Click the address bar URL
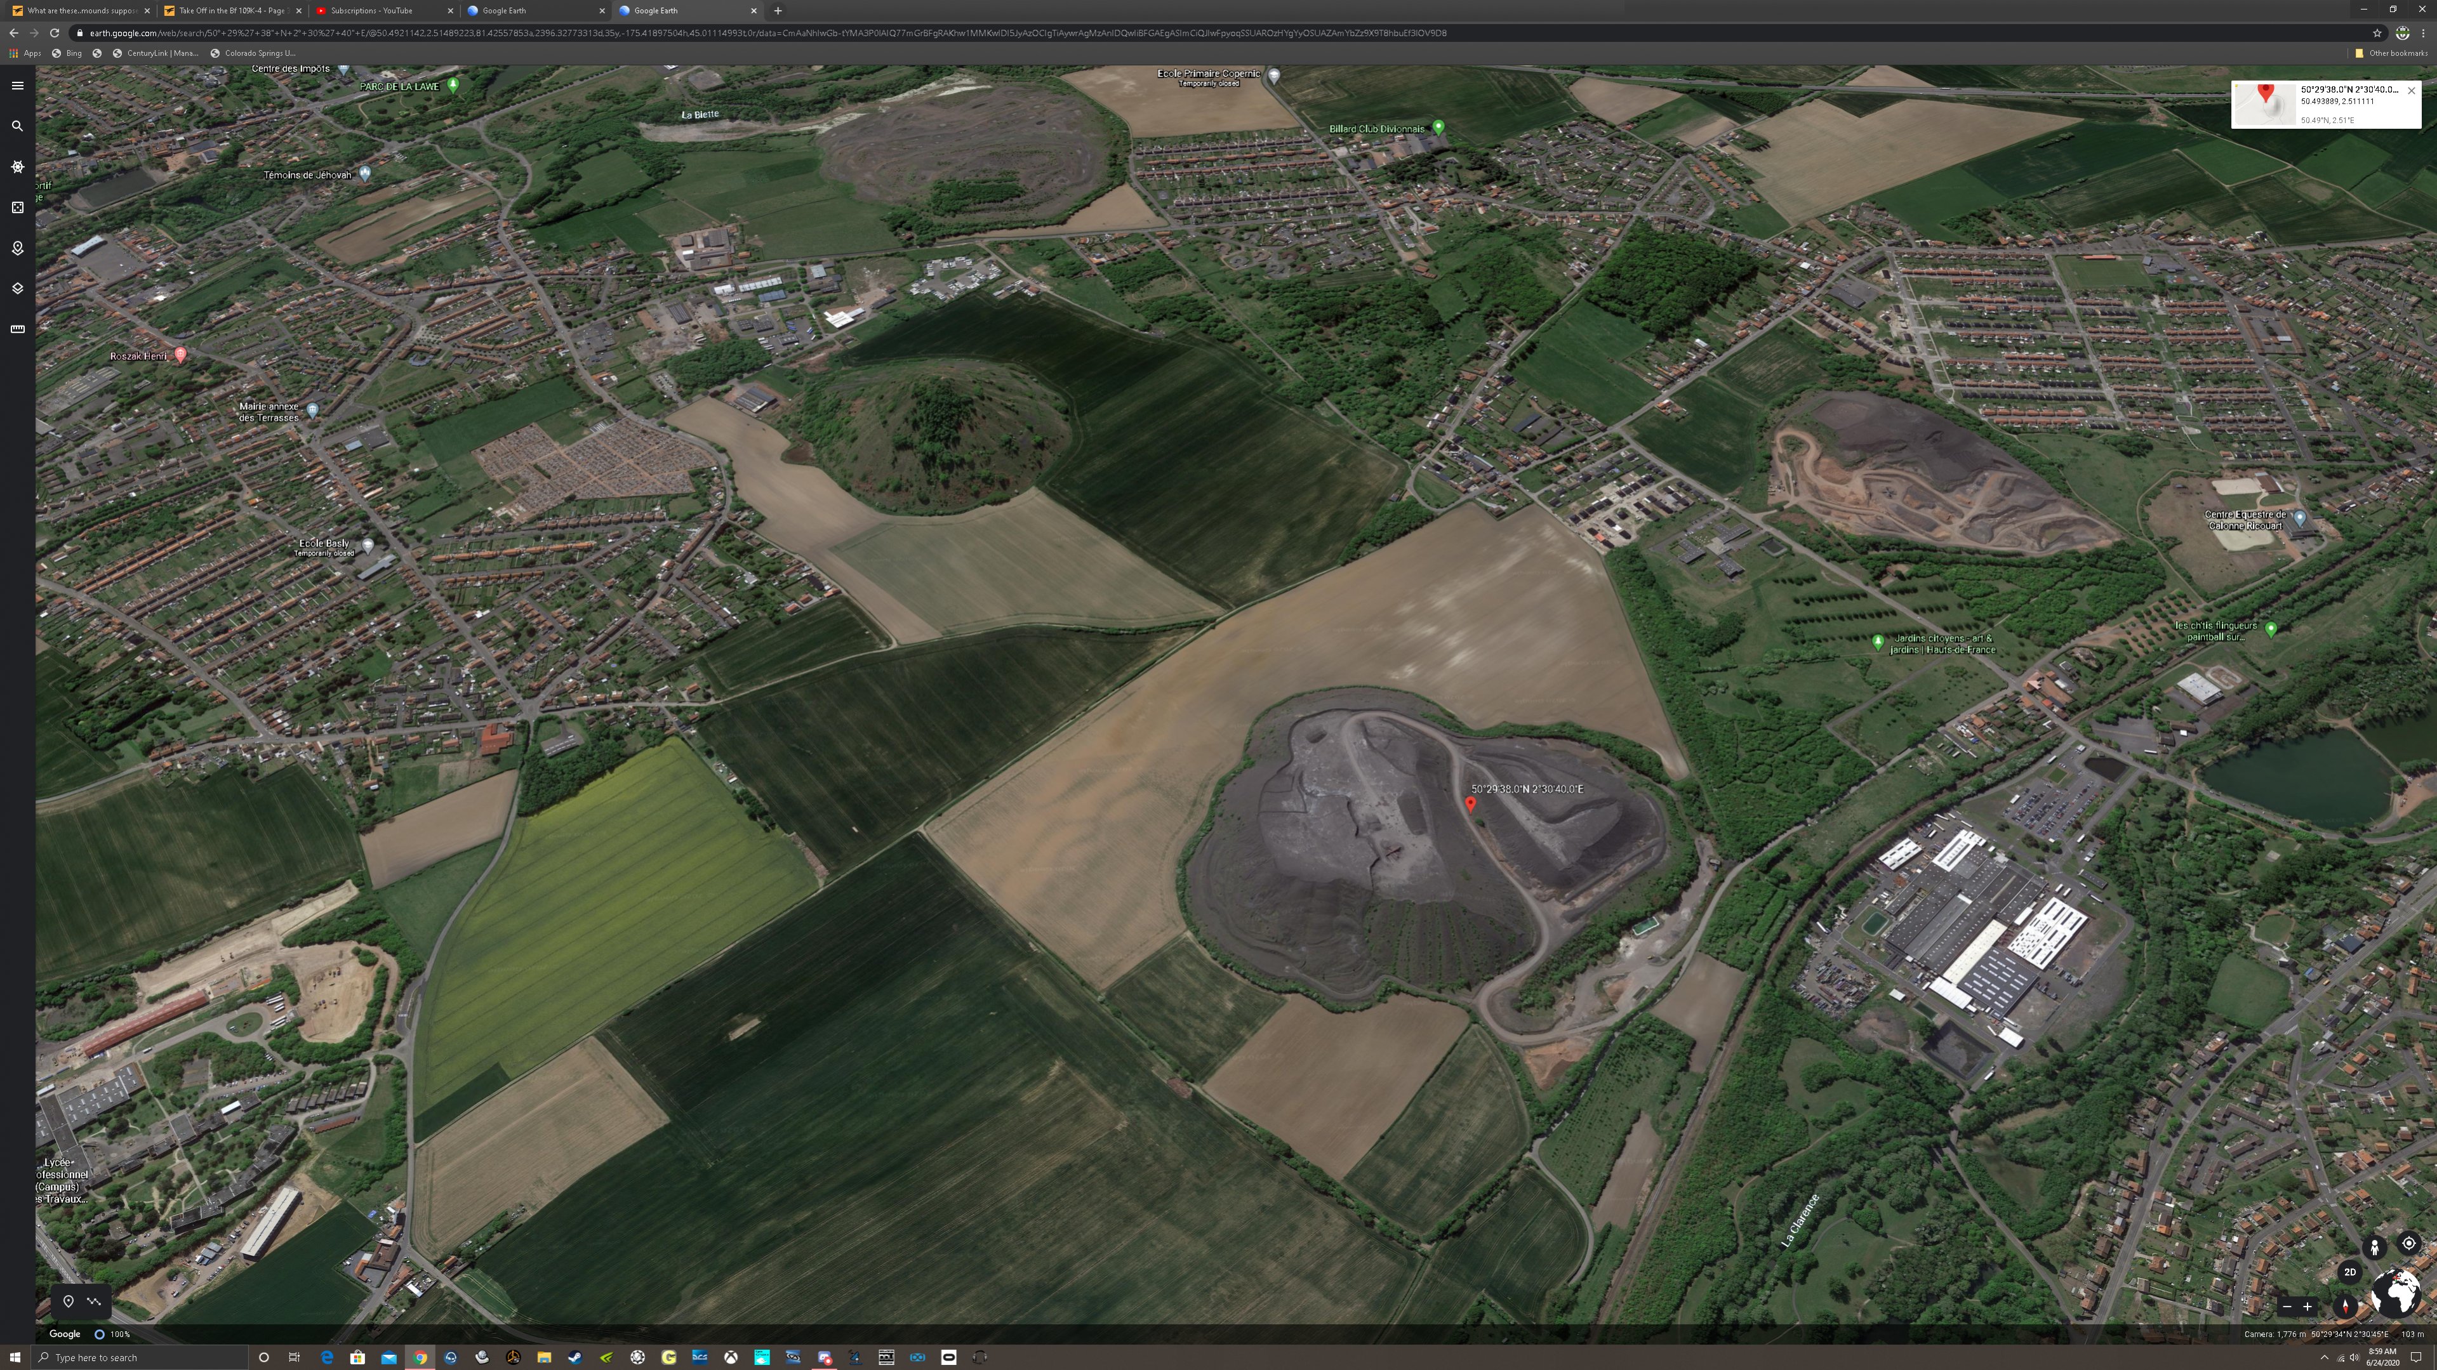 767,33
